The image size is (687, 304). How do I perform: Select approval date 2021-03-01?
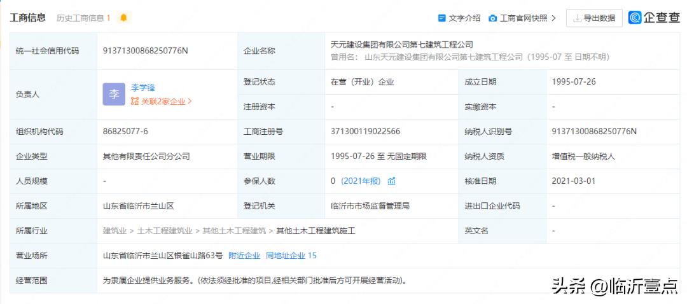pos(574,181)
